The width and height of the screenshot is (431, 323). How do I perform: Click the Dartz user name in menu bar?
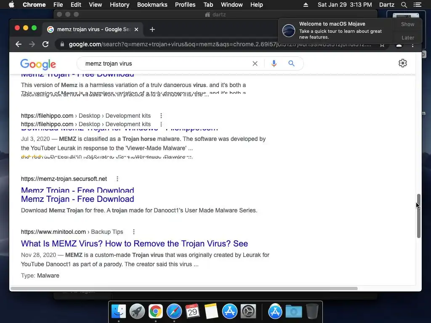[386, 5]
